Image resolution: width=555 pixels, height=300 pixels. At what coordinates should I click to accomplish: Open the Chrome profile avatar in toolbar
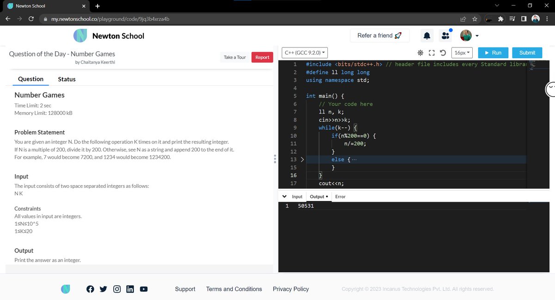point(536,19)
